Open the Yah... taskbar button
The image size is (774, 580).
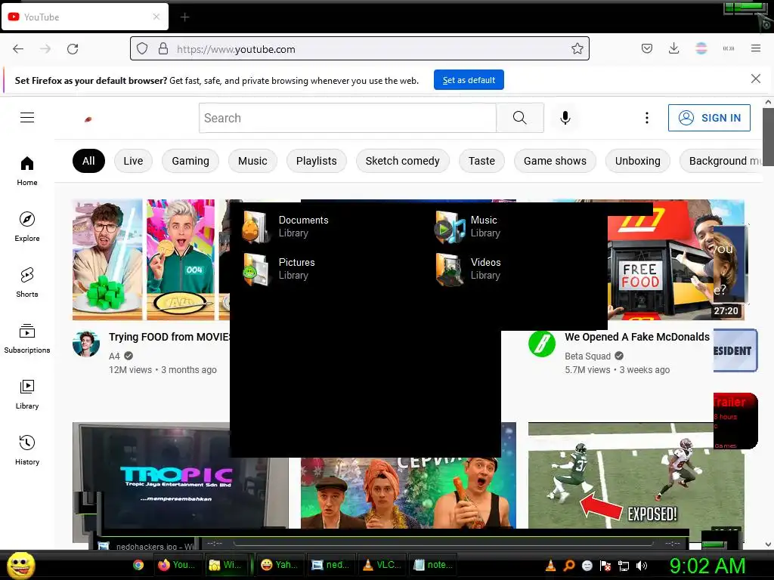(x=280, y=565)
